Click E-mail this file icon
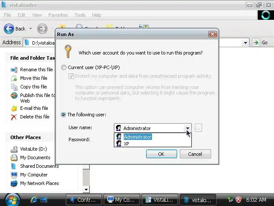 coord(14,108)
